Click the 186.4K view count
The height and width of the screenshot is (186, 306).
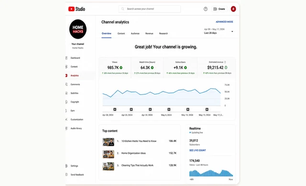tap(173, 141)
